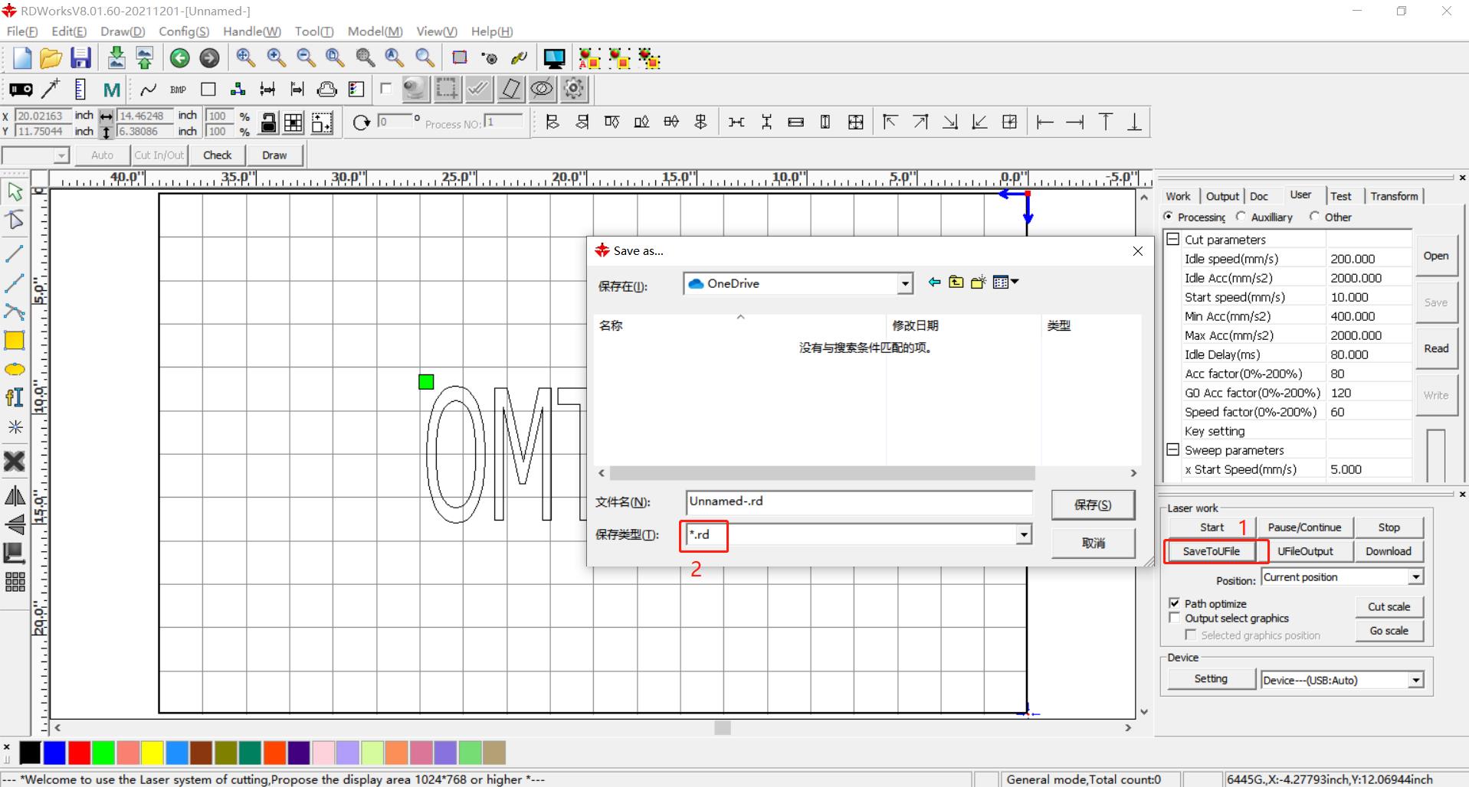Click the Cut scale button

(1389, 606)
